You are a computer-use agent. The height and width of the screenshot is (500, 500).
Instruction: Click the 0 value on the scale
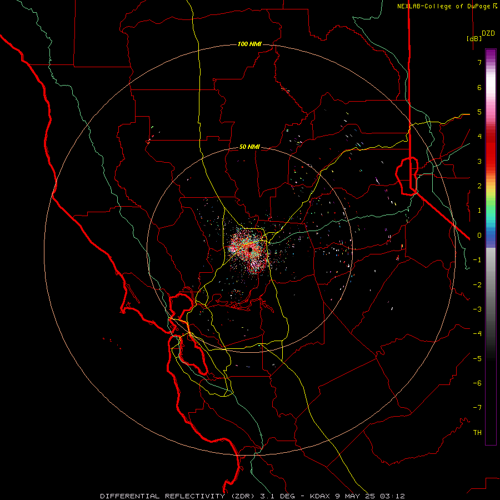point(479,236)
